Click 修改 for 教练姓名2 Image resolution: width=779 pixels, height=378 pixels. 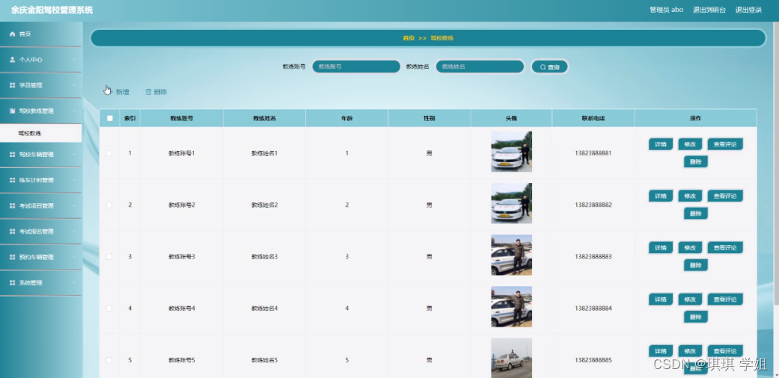[x=689, y=196]
